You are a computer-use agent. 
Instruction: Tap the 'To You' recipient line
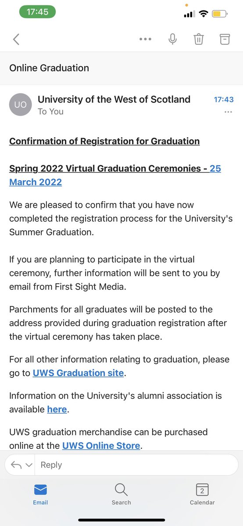tap(50, 112)
